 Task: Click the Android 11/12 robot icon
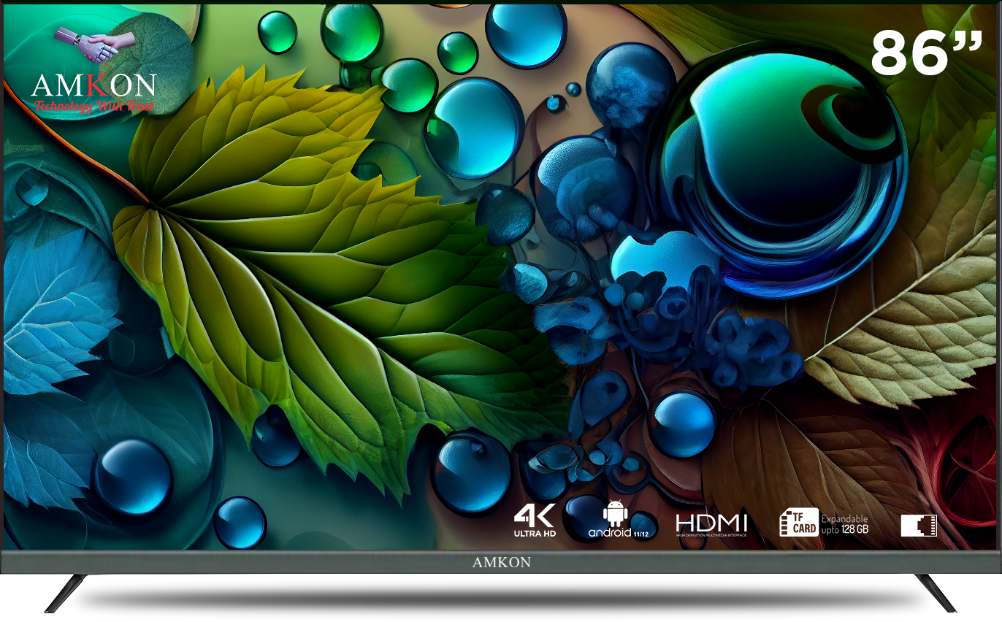(x=615, y=515)
